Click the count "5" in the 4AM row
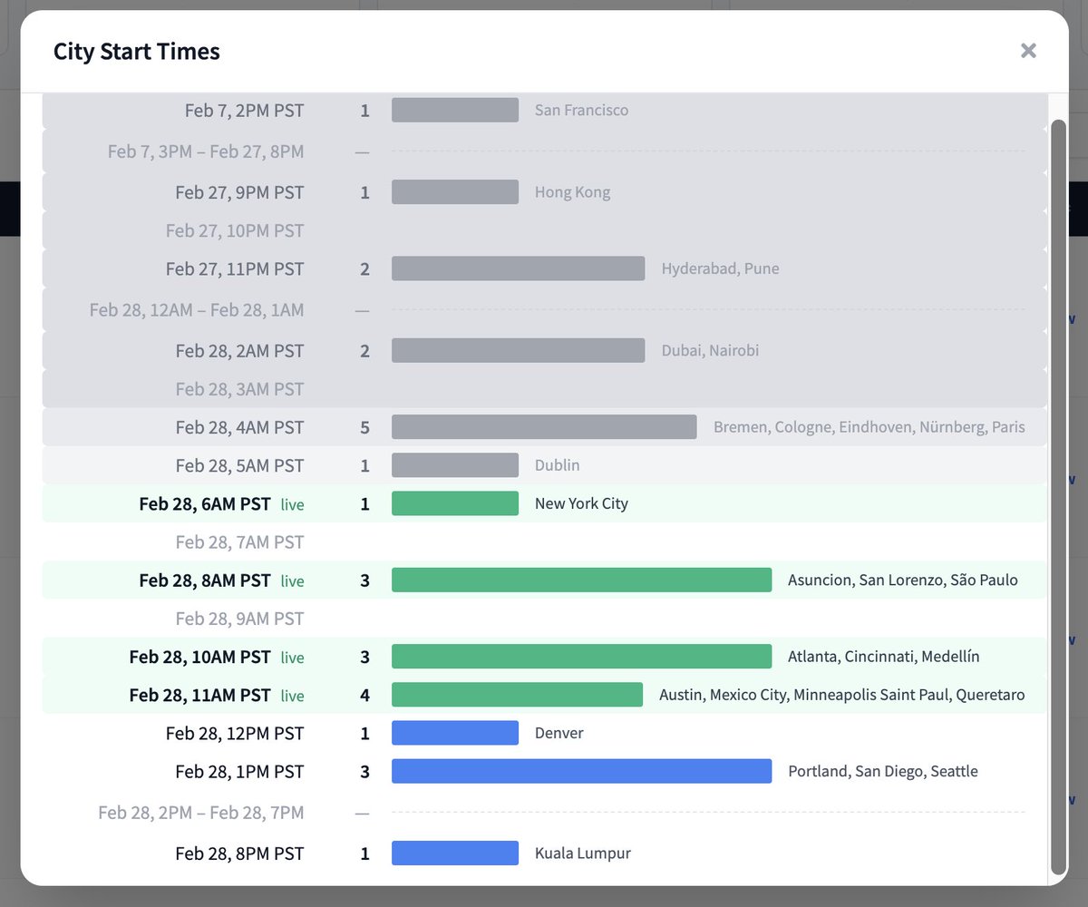 coord(365,426)
